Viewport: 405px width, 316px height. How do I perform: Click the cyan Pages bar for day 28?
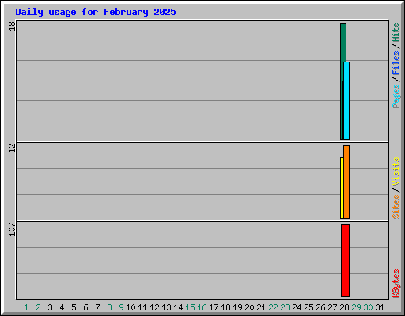click(x=346, y=100)
